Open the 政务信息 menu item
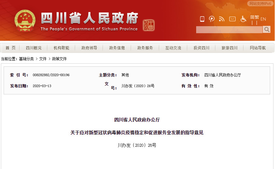Image resolution: width=275 pixels, height=169 pixels. pyautogui.click(x=117, y=48)
